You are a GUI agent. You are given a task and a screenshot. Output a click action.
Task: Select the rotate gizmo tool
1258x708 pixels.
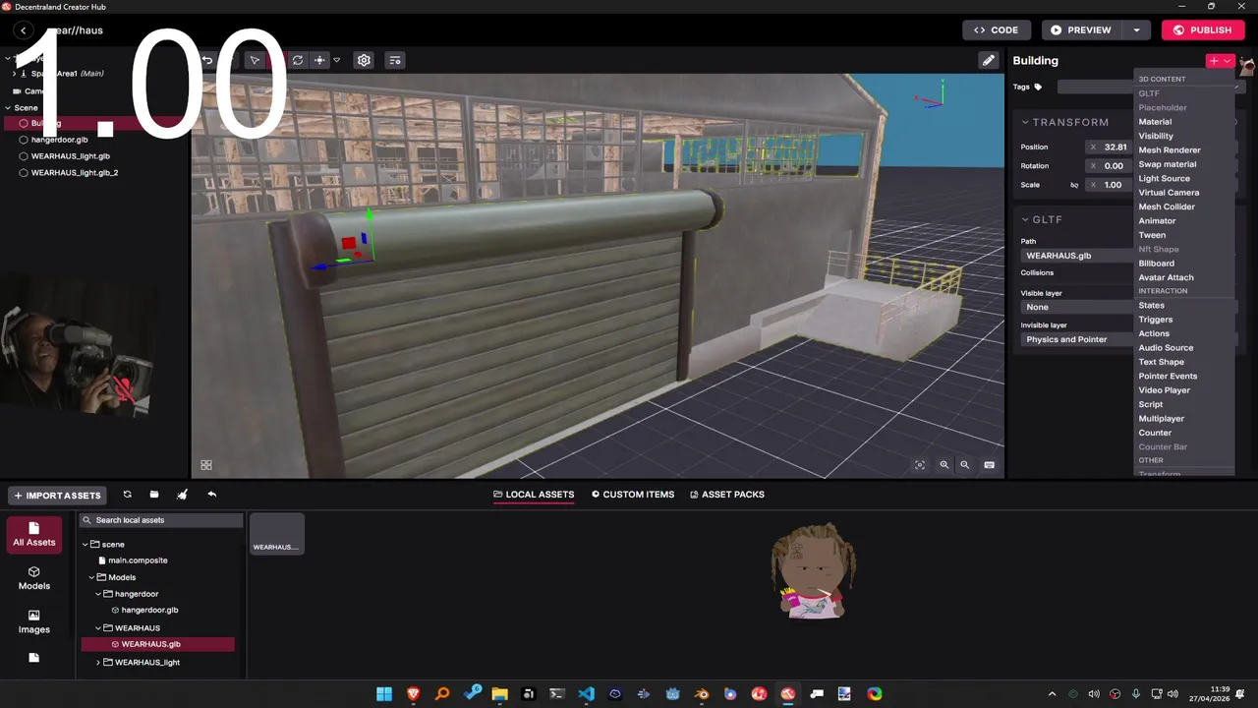298,60
